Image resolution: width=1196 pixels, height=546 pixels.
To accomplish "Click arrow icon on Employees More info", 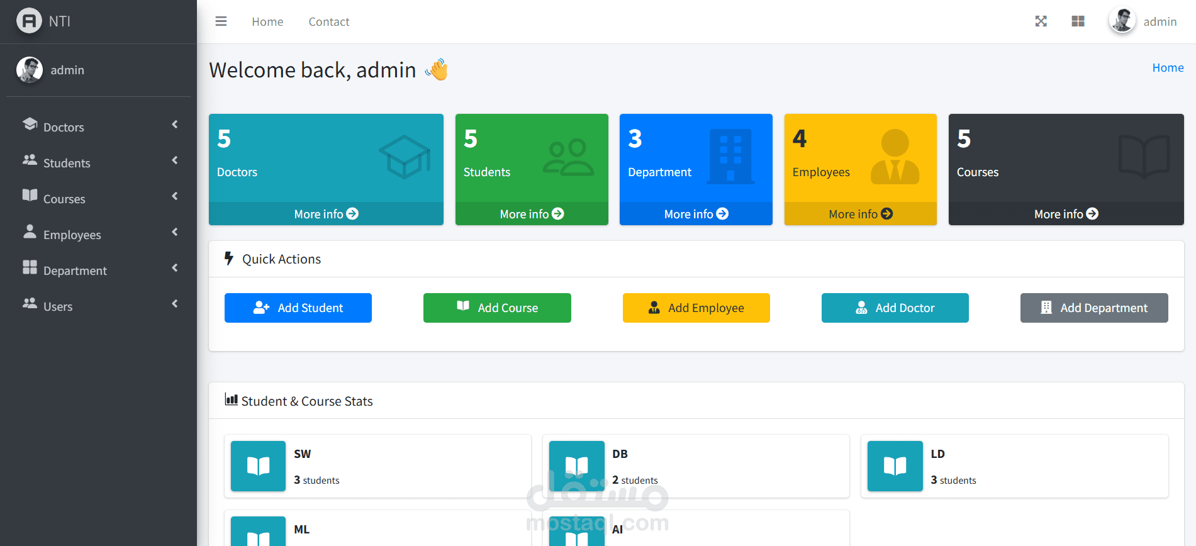I will coord(886,214).
